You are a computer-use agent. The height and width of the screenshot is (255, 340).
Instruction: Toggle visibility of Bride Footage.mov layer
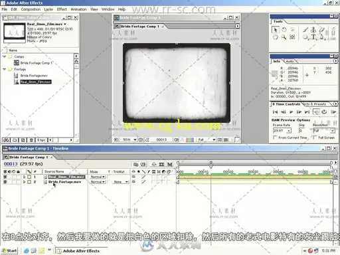point(5,182)
